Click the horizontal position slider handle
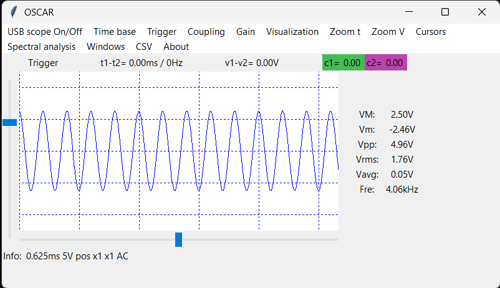Viewport: 500px width, 288px height. 178,239
